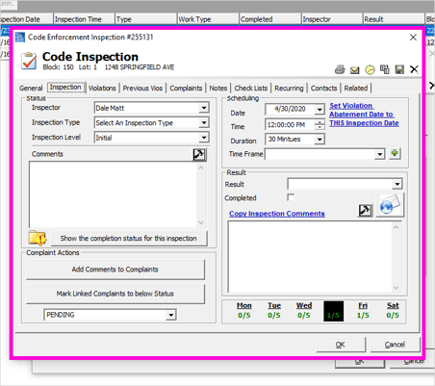Screen dimensions: 435x386
Task: Click the email envelope icon
Action: [354, 69]
